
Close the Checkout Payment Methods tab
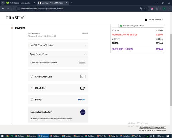[66, 3]
